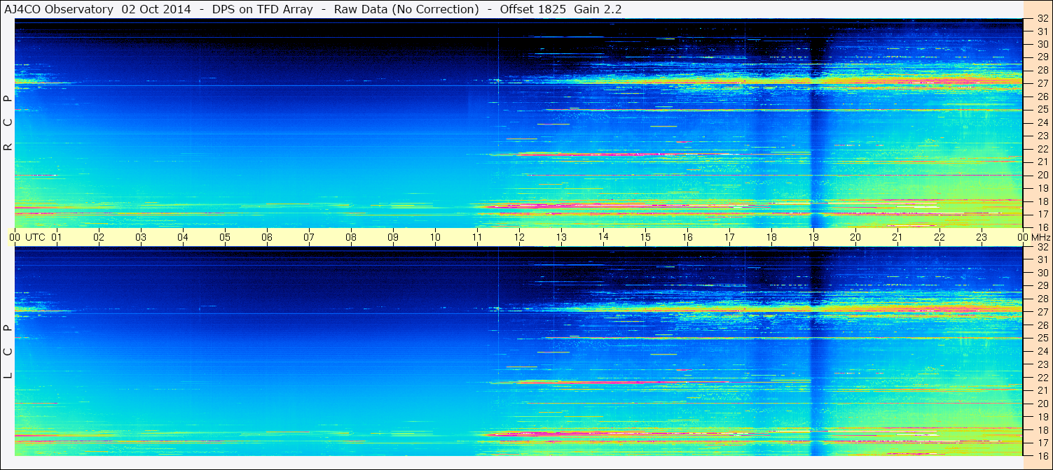1053x470 pixels.
Task: Select the 17 MHz label of the RCP panel
Action: [x=1042, y=214]
